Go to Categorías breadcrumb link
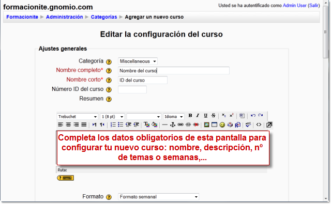The height and width of the screenshot is (204, 331). (x=104, y=17)
